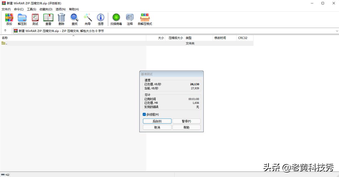
Task: Click the key icon in status bar
Action: [8, 175]
